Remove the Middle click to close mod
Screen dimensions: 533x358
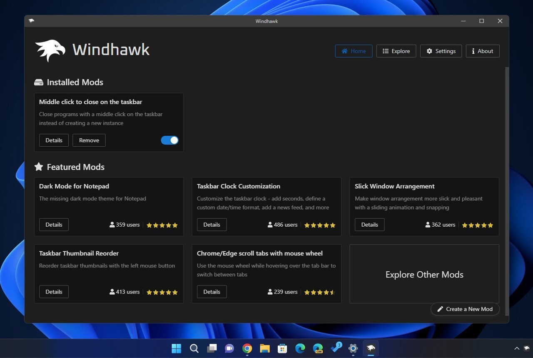(x=89, y=140)
